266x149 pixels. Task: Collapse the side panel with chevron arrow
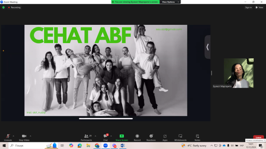point(207,47)
